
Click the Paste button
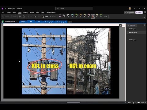tap(45, 16)
